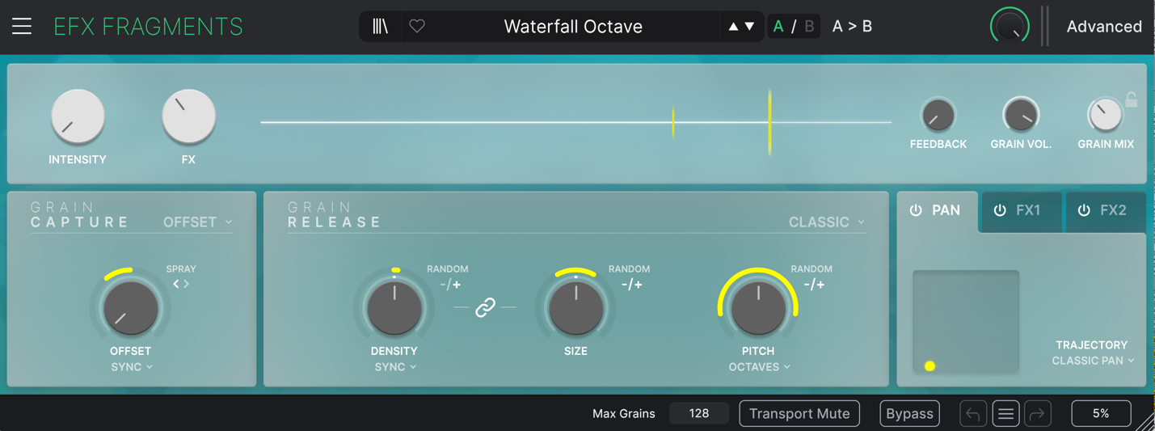Open Offset SYNC dropdown
The height and width of the screenshot is (431, 1155).
coord(132,367)
